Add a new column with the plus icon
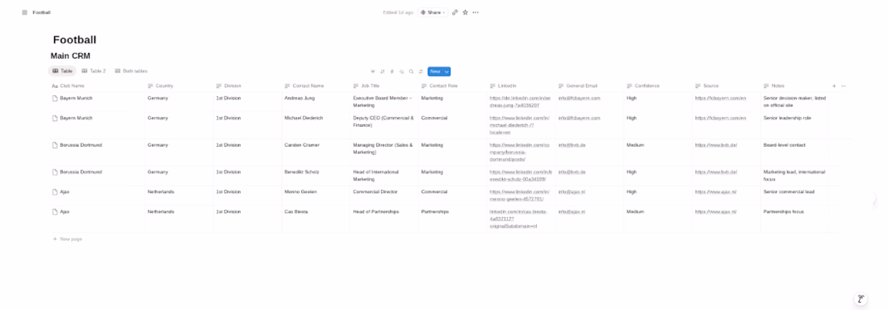 (x=834, y=86)
